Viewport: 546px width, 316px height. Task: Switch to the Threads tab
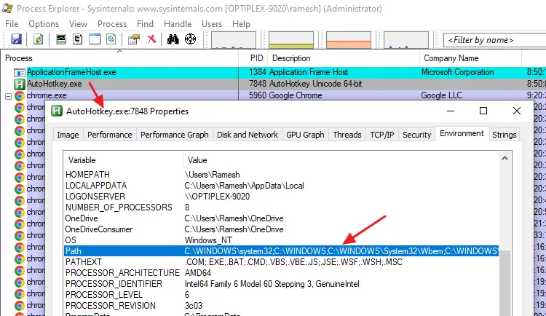(347, 135)
